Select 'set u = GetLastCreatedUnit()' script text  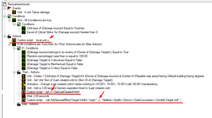tap(53, 92)
